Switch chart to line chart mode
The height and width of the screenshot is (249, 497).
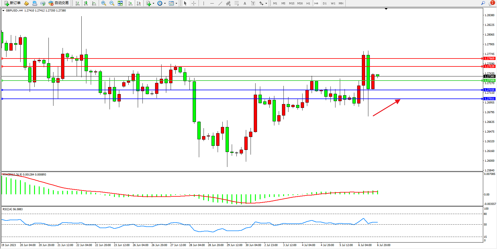click(x=94, y=3)
